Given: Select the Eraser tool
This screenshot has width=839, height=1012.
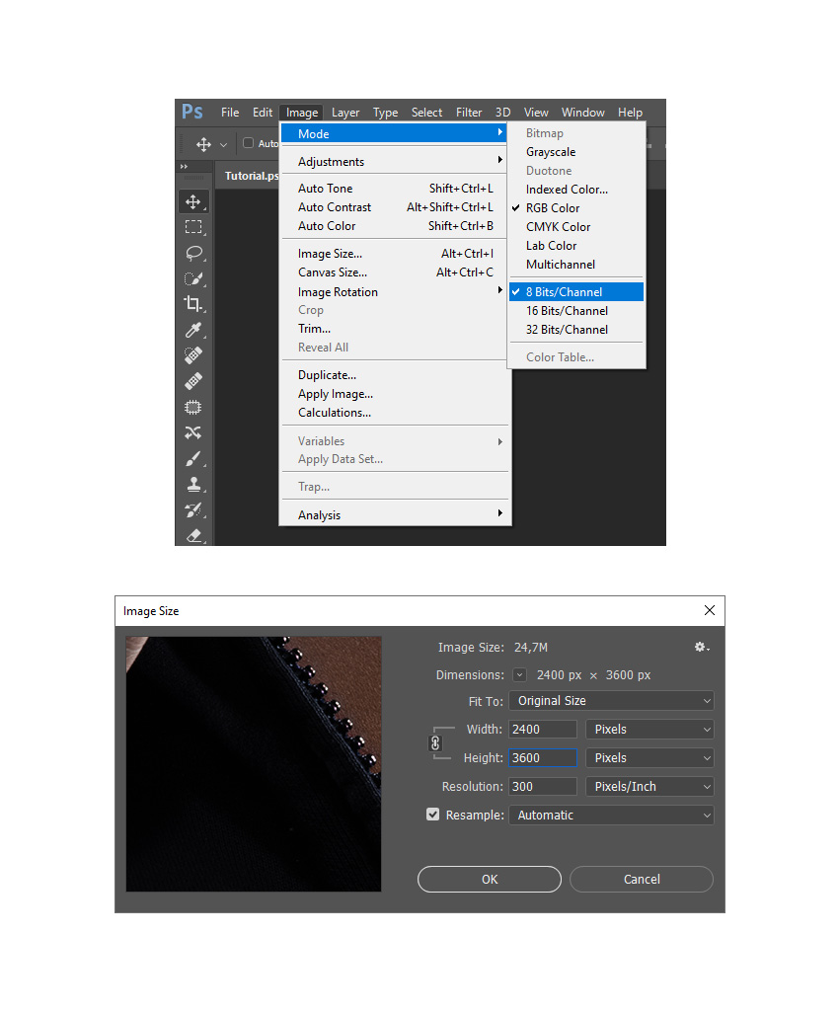Looking at the screenshot, I should (x=193, y=535).
